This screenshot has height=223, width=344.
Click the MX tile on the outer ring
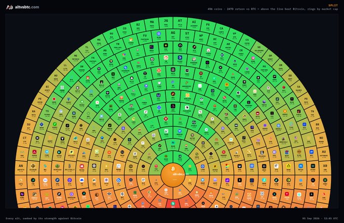coord(99,41)
